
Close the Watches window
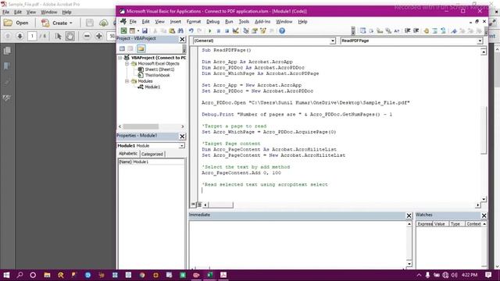(x=484, y=215)
